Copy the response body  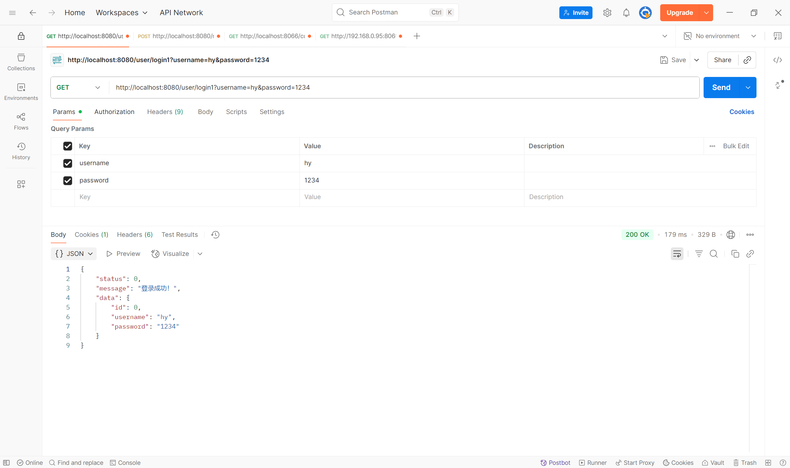click(x=735, y=254)
